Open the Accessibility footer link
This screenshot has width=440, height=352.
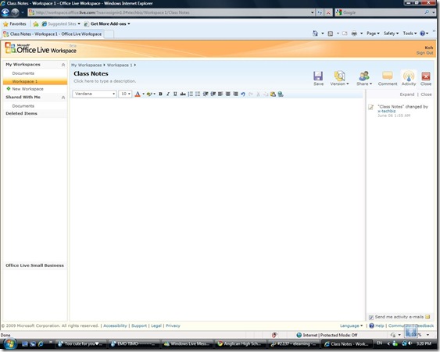[x=115, y=325]
